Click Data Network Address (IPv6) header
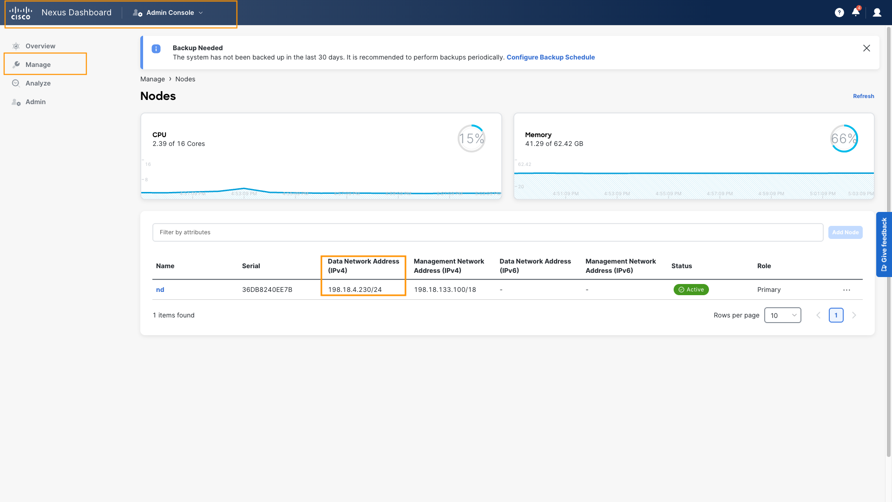Screen dimensions: 892x502 pos(535,266)
